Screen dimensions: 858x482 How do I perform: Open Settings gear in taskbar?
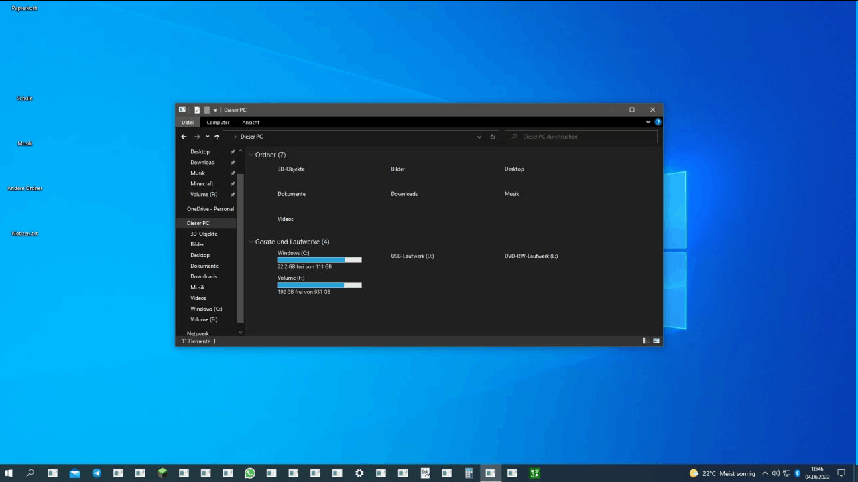tap(359, 473)
